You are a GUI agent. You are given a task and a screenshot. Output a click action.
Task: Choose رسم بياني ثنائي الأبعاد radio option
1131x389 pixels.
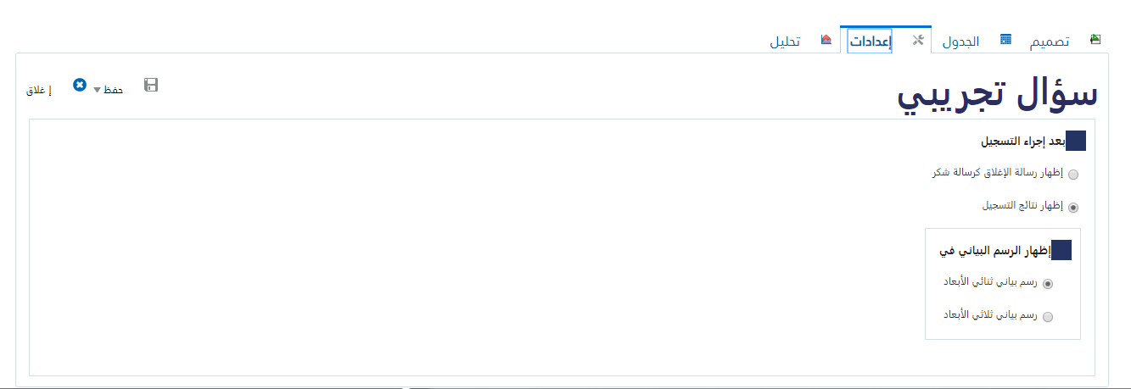[1048, 284]
